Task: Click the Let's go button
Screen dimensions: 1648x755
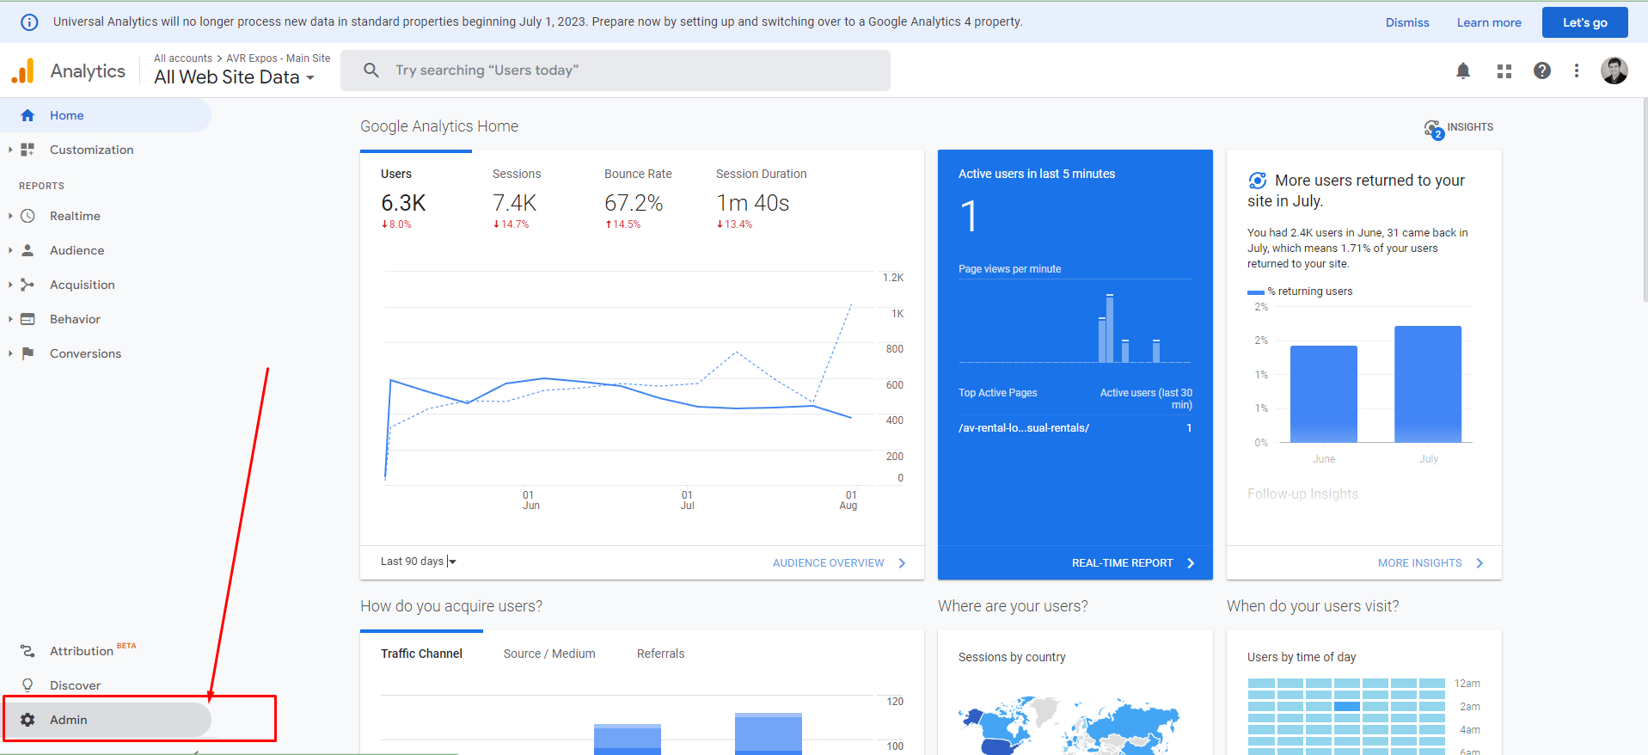Action: click(x=1584, y=22)
